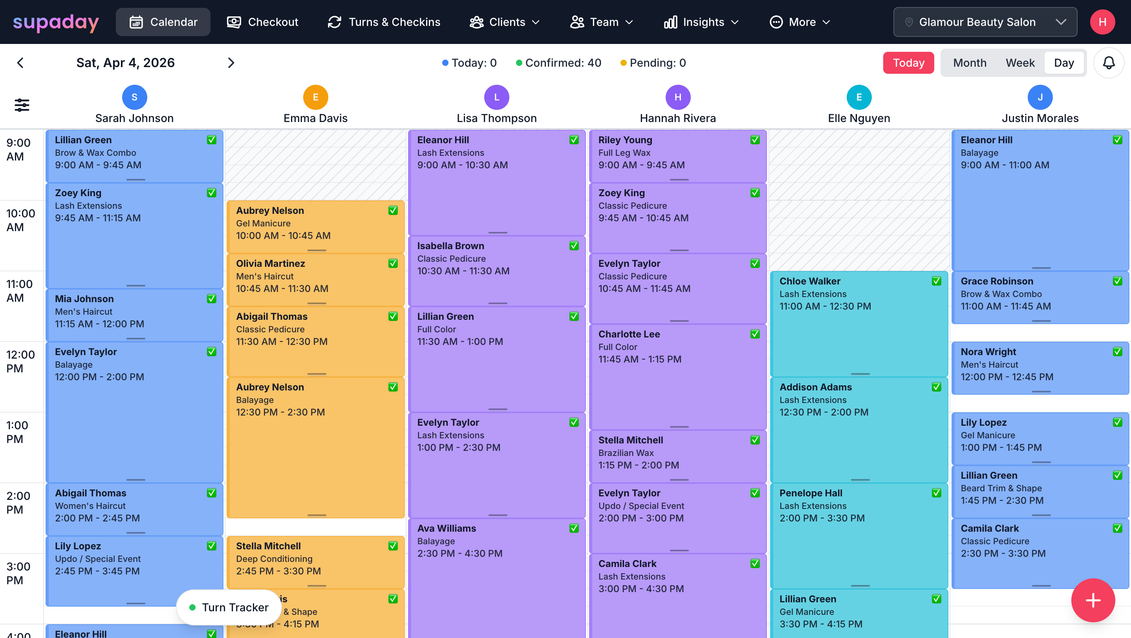Click Lisa Thompson's avatar
The image size is (1131, 638).
(x=496, y=97)
